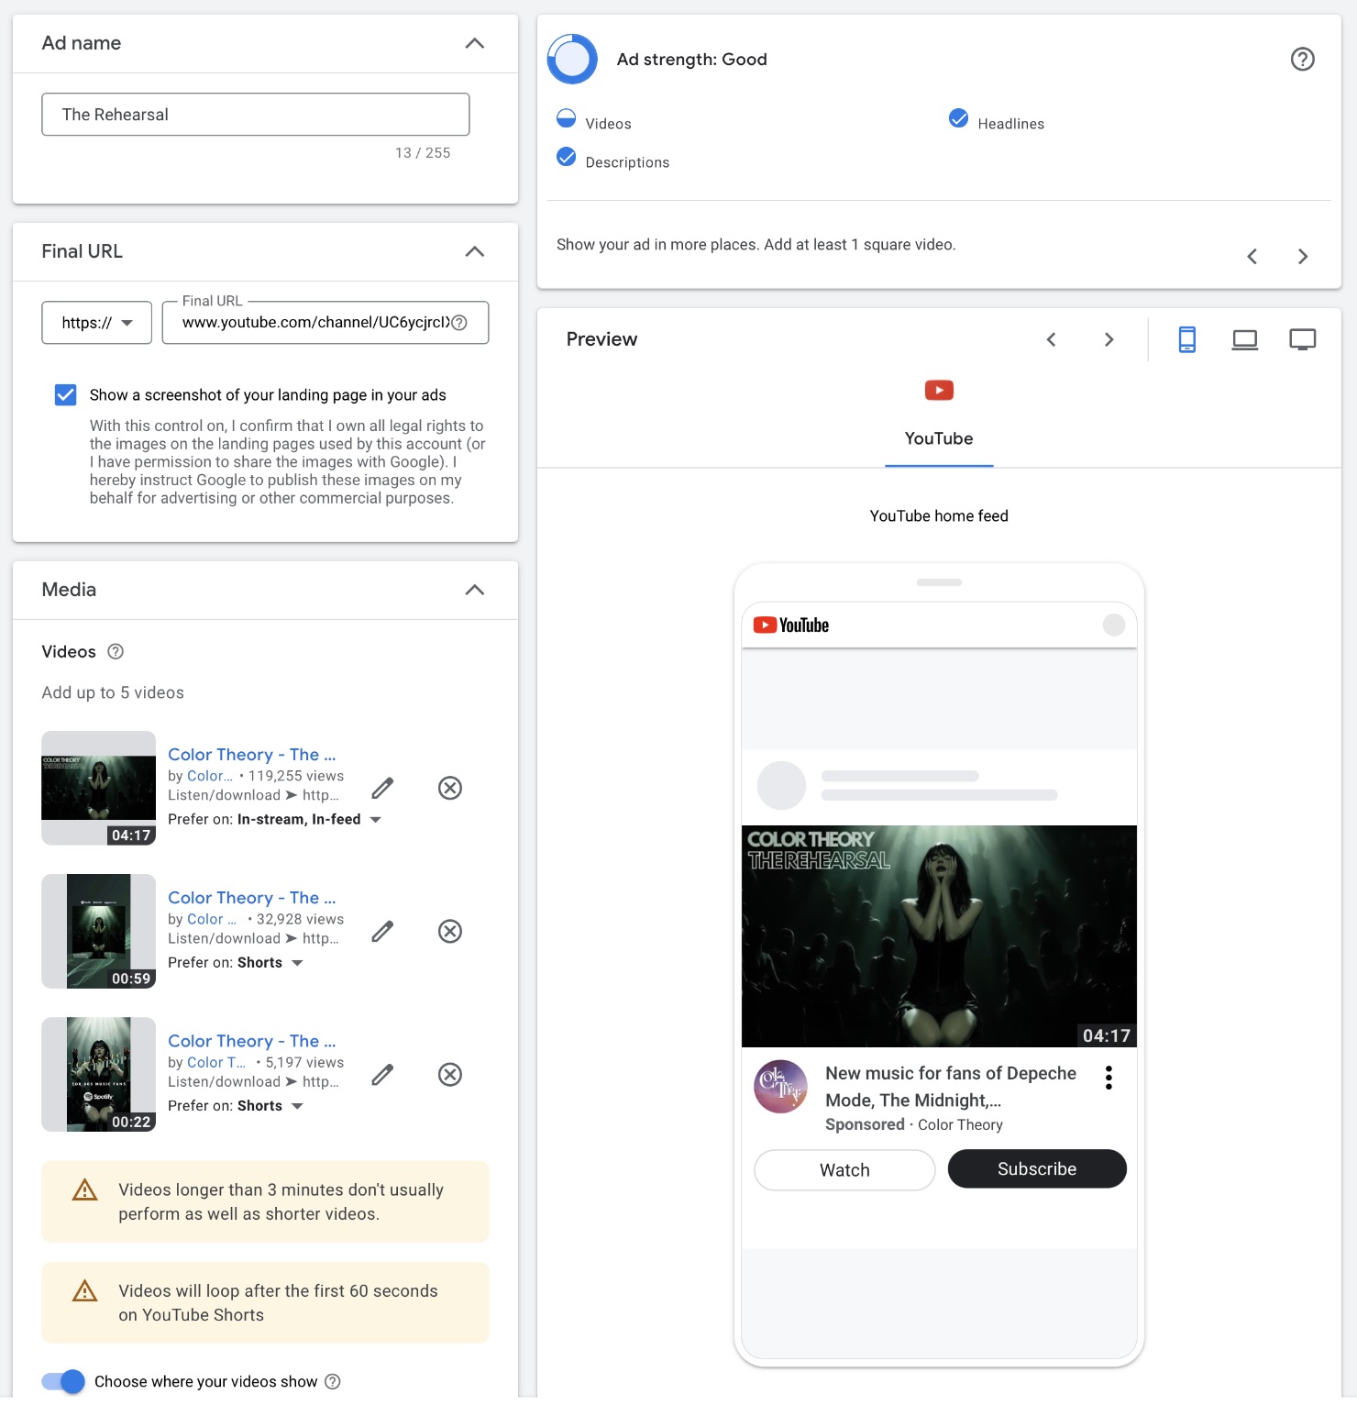Collapse the Ad name section
The height and width of the screenshot is (1405, 1357).
(x=474, y=43)
